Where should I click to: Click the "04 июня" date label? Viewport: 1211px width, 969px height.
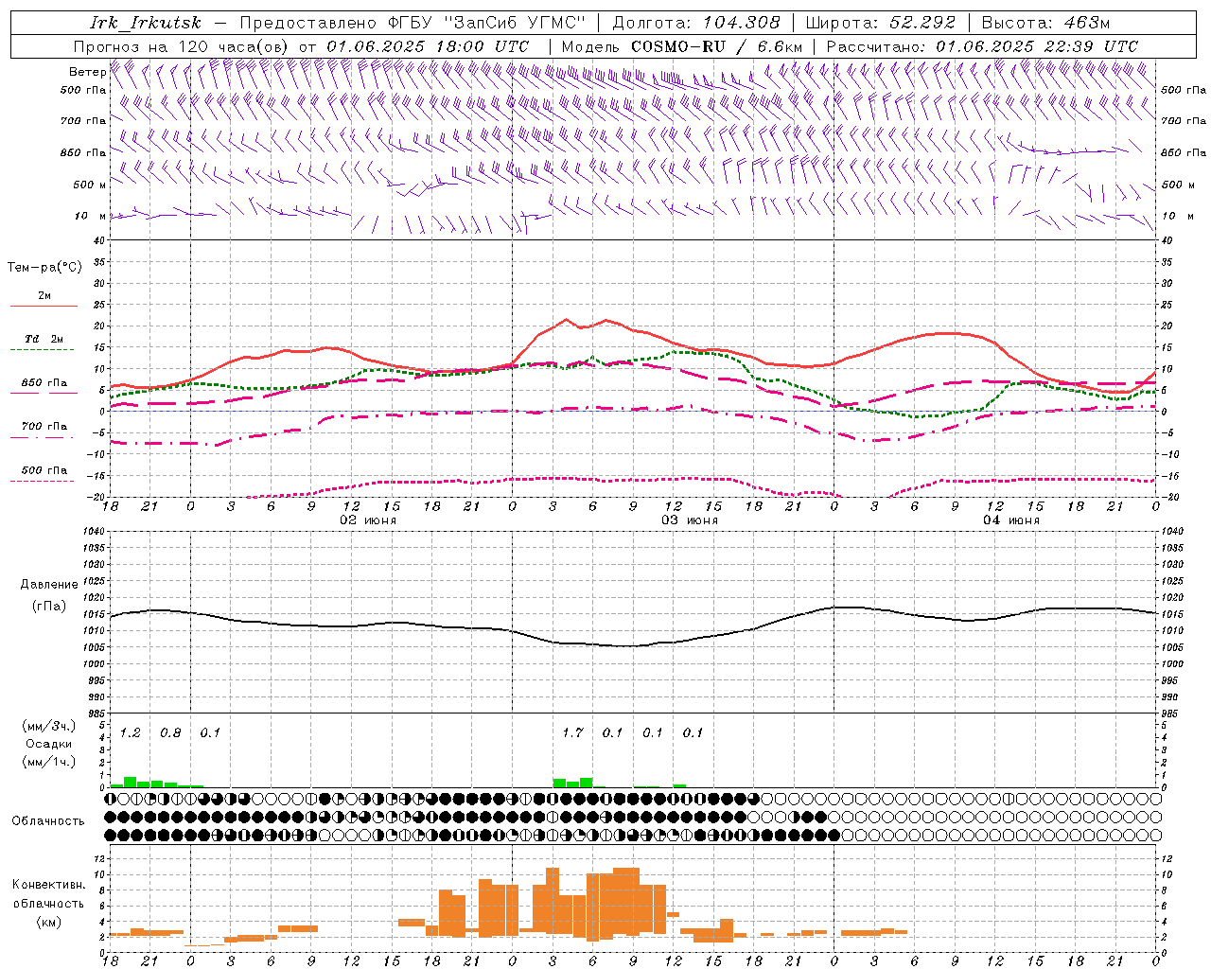(1011, 520)
